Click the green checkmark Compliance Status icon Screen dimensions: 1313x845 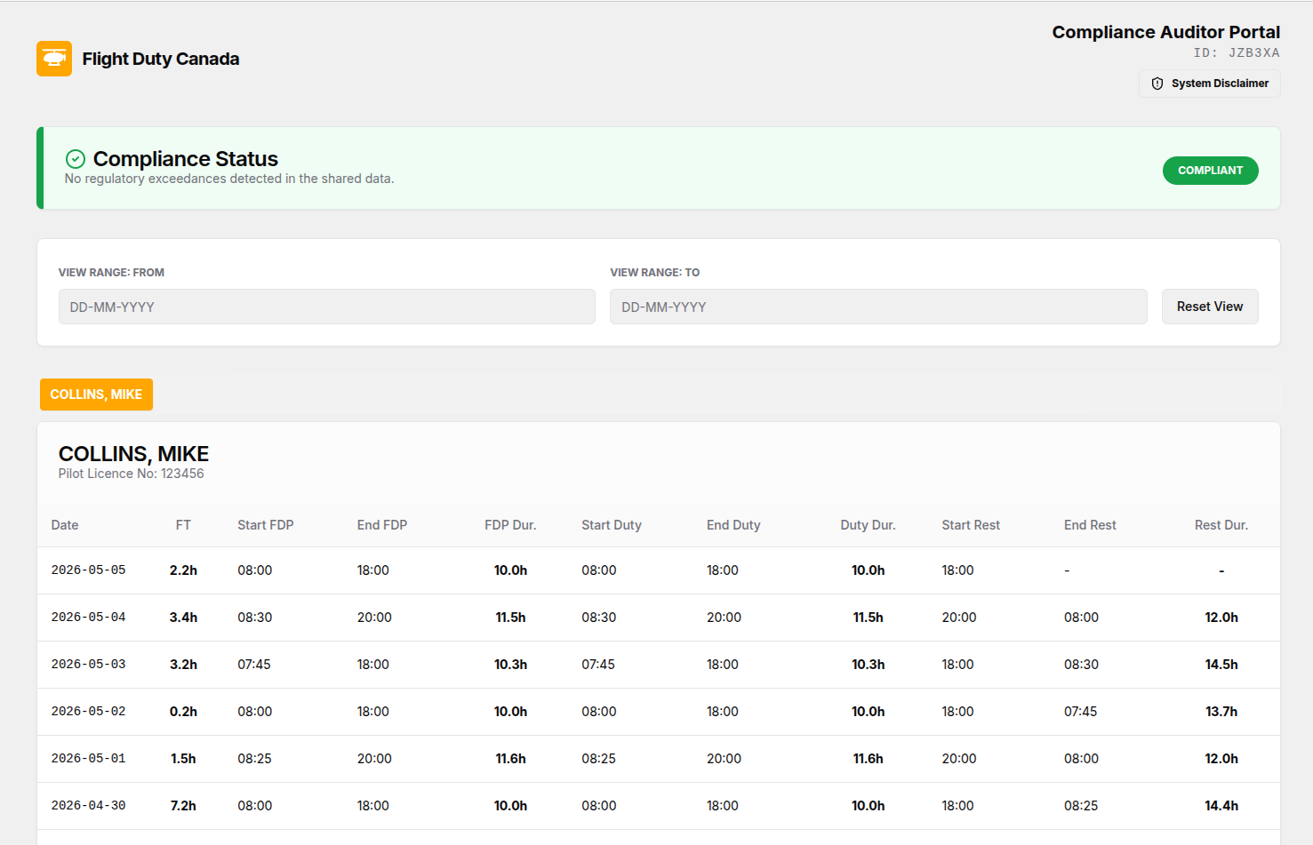tap(76, 159)
